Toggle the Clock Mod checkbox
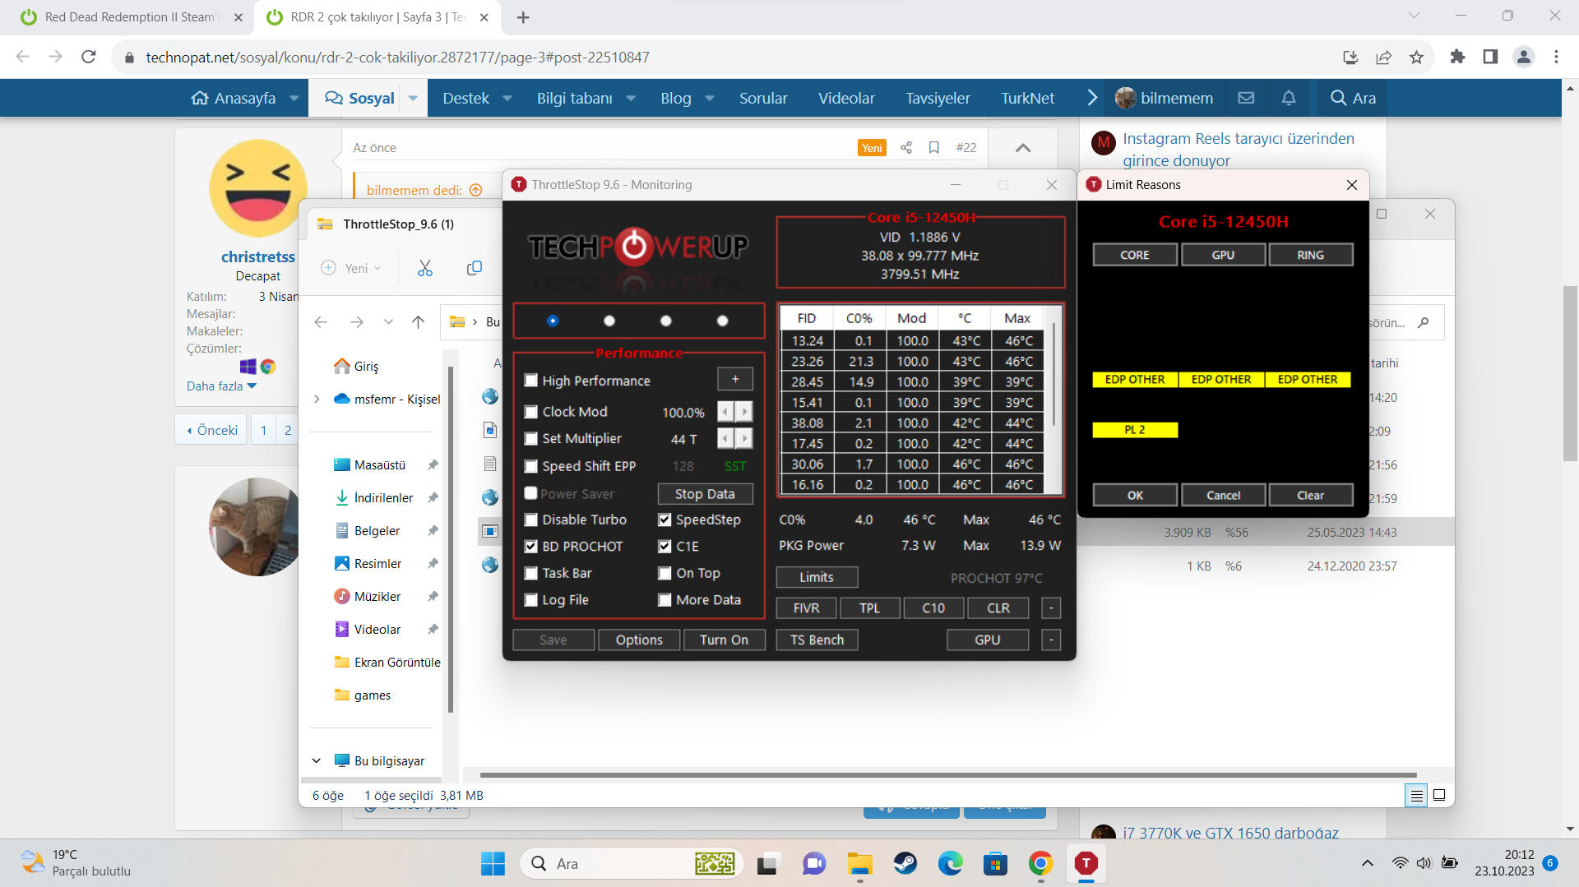This screenshot has height=887, width=1579. tap(531, 412)
